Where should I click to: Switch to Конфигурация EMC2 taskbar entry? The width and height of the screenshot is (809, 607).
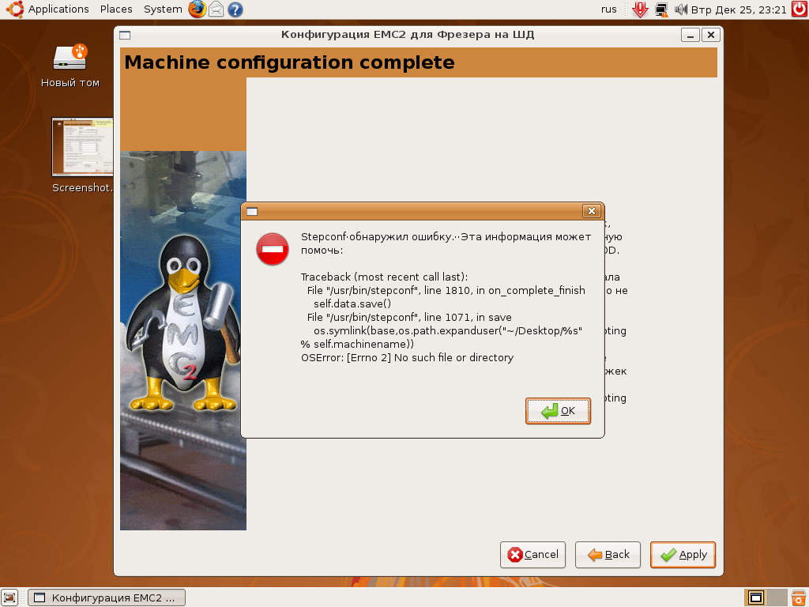pyautogui.click(x=107, y=598)
